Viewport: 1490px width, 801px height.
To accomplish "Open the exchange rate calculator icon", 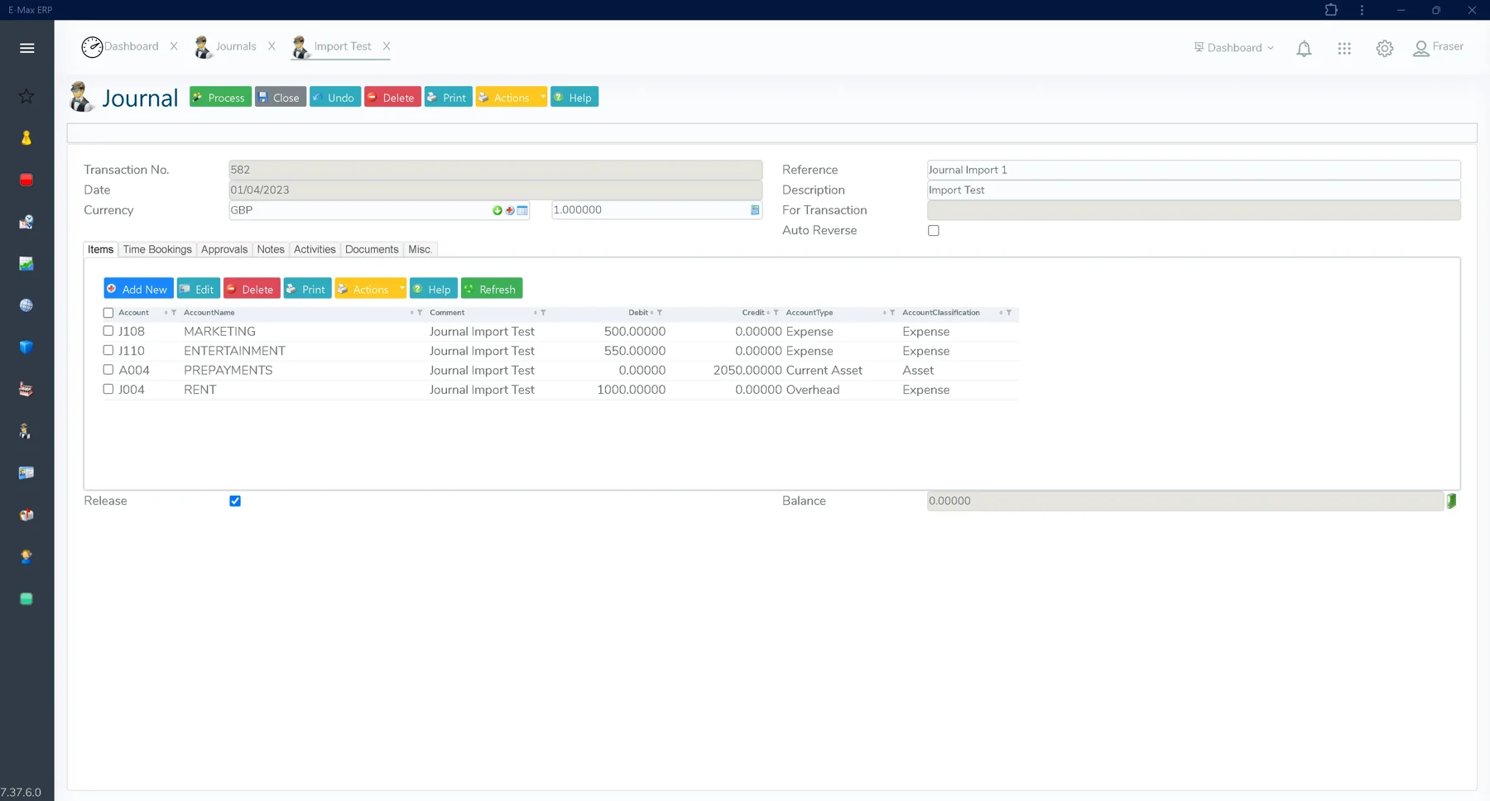I will [755, 210].
